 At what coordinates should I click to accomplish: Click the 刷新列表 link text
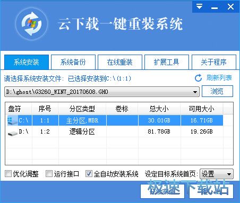[219, 78]
